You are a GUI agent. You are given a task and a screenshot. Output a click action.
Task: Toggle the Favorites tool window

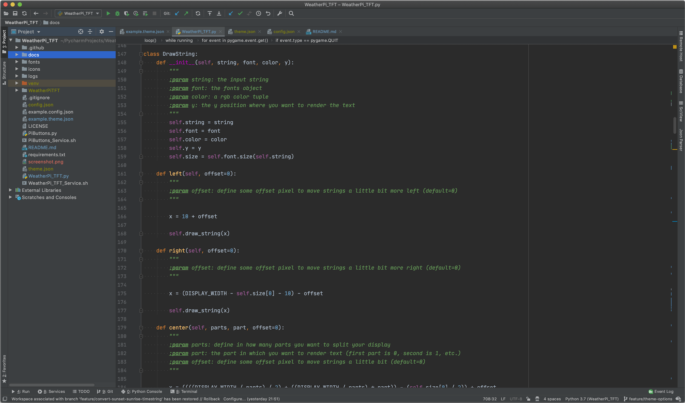[x=4, y=369]
